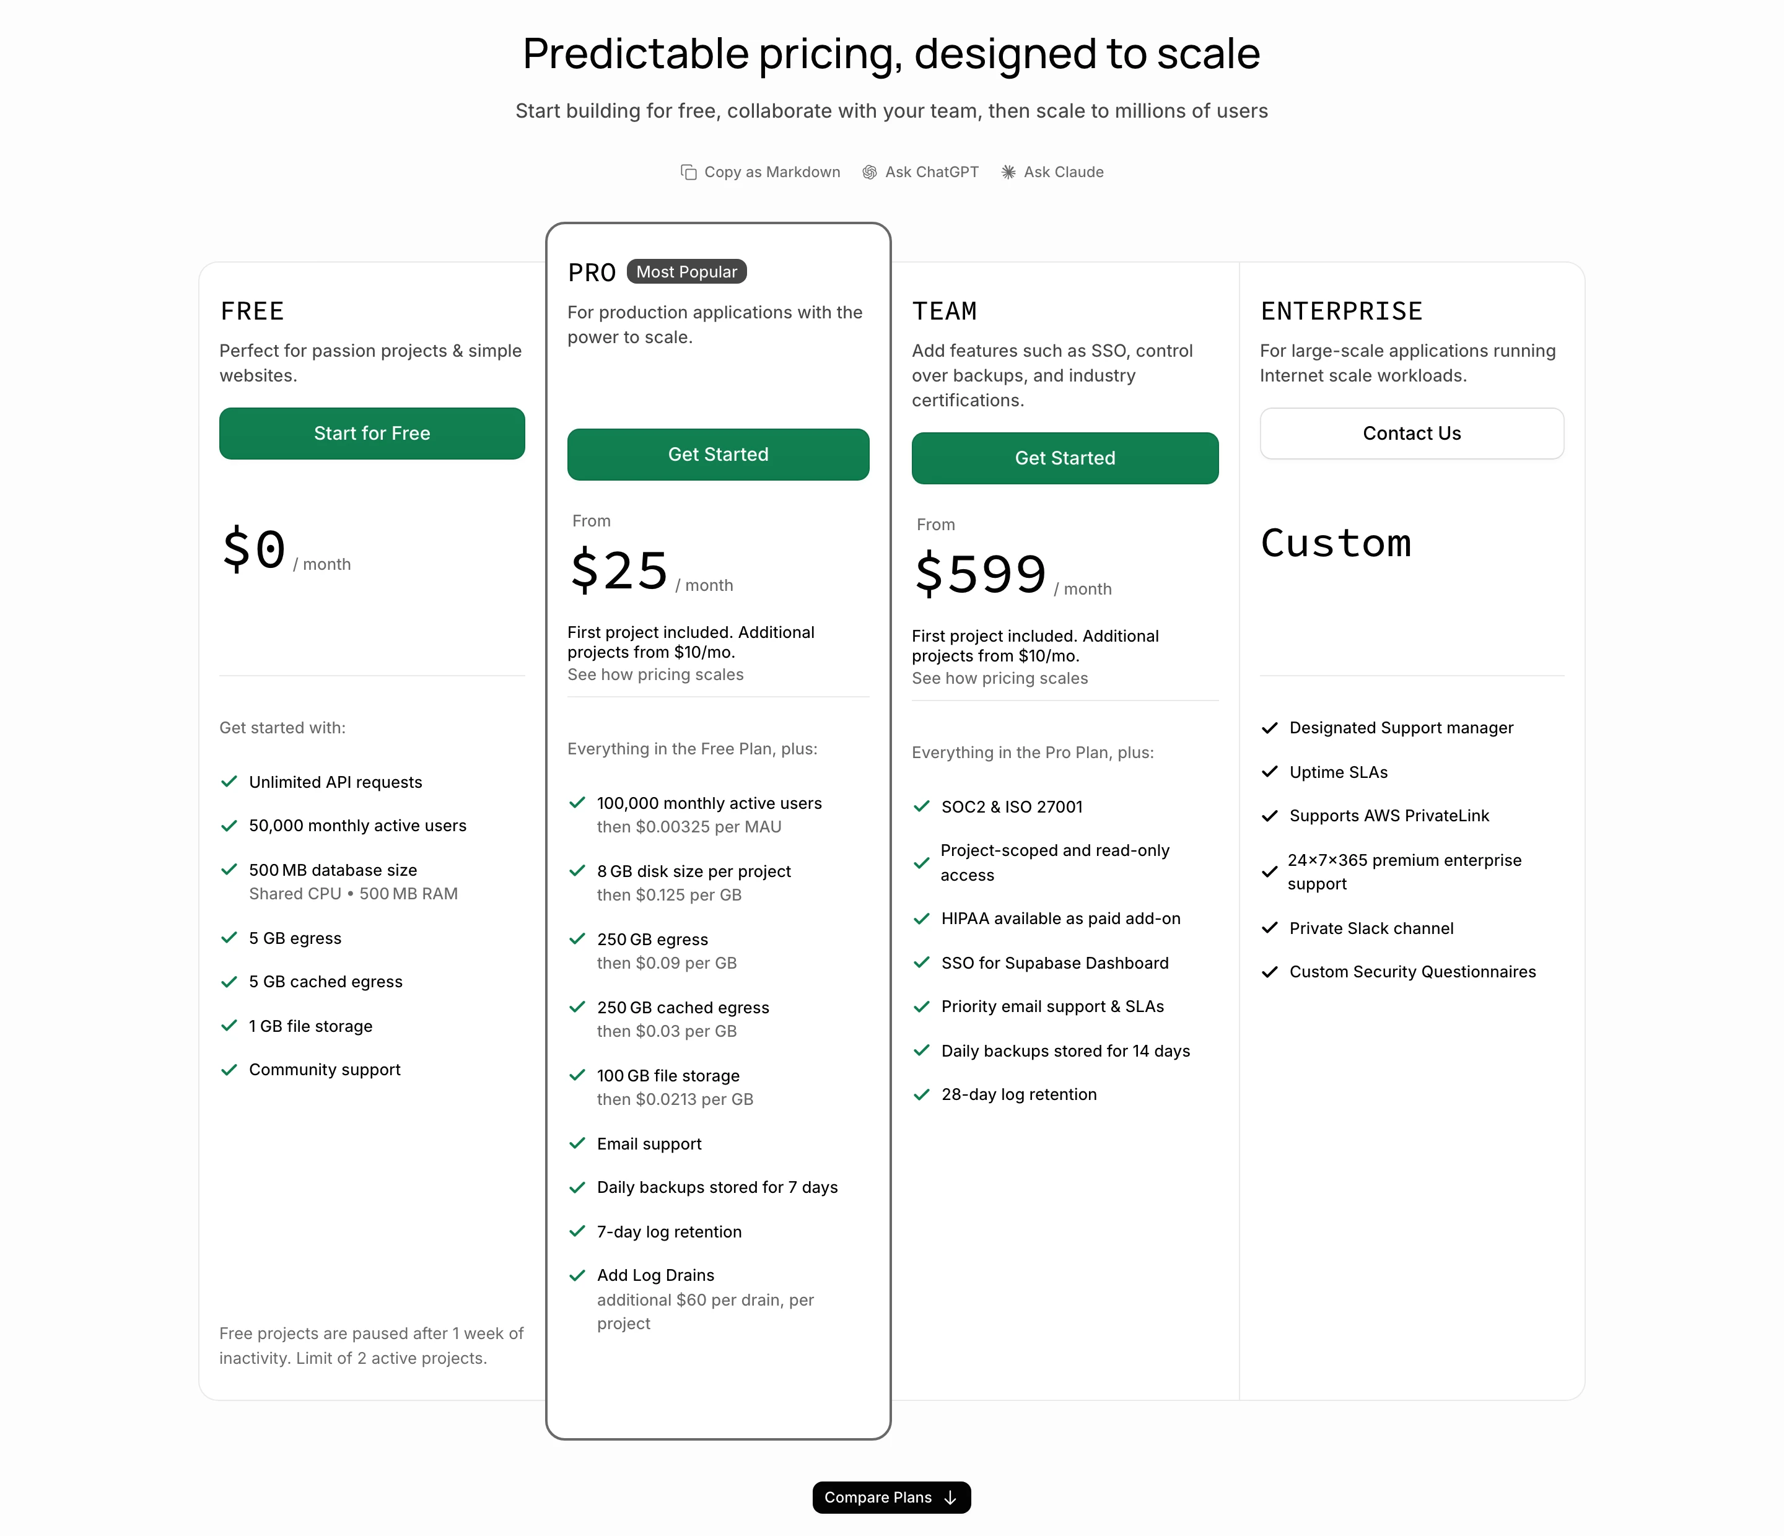This screenshot has width=1784, height=1536.
Task: Click checkmark beside Add Log Drains
Action: coord(577,1275)
